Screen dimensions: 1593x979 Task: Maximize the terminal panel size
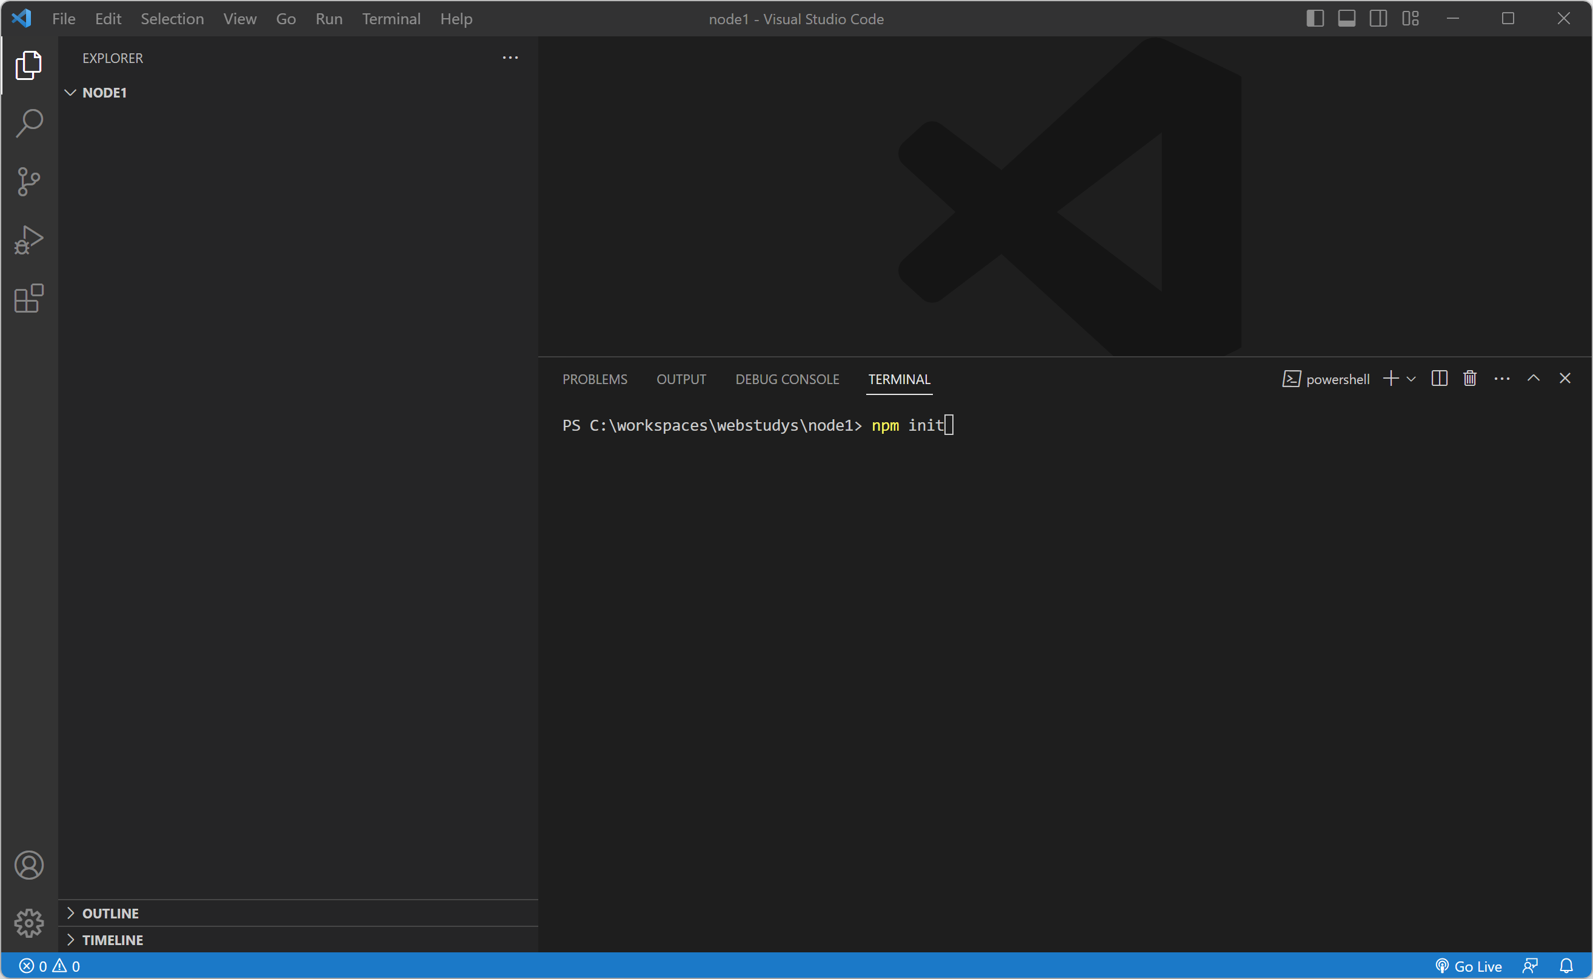click(1534, 379)
